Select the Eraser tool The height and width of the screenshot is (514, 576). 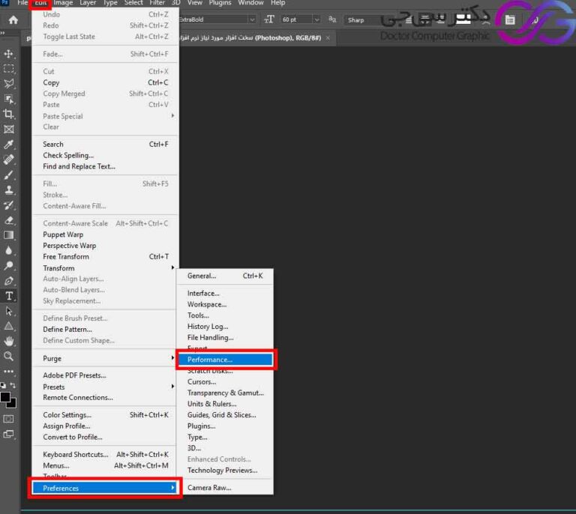point(9,220)
